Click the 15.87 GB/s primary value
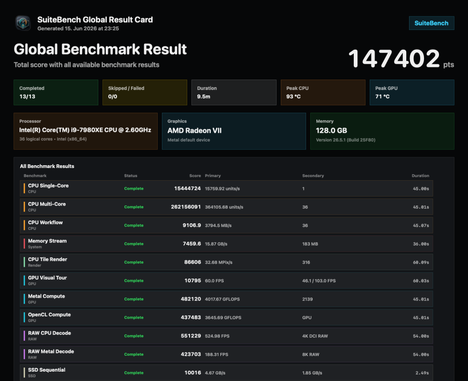Viewport: 468px width, 381px height. (x=216, y=244)
